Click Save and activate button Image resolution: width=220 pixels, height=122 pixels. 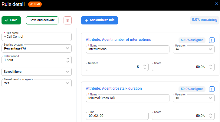click(42, 20)
